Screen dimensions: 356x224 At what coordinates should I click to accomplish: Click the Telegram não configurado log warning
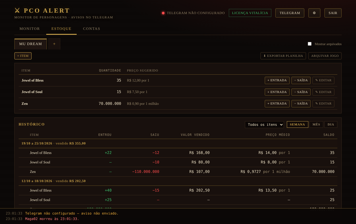tap(72, 213)
